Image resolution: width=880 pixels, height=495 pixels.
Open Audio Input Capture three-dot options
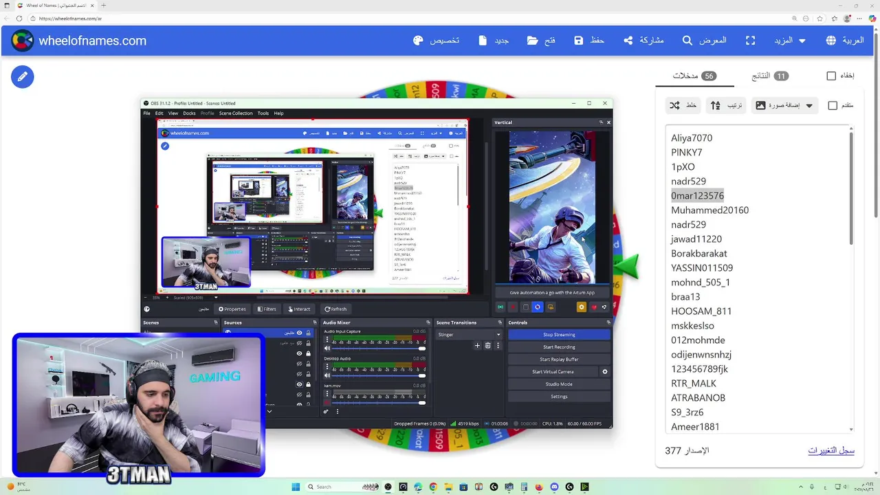click(x=327, y=340)
